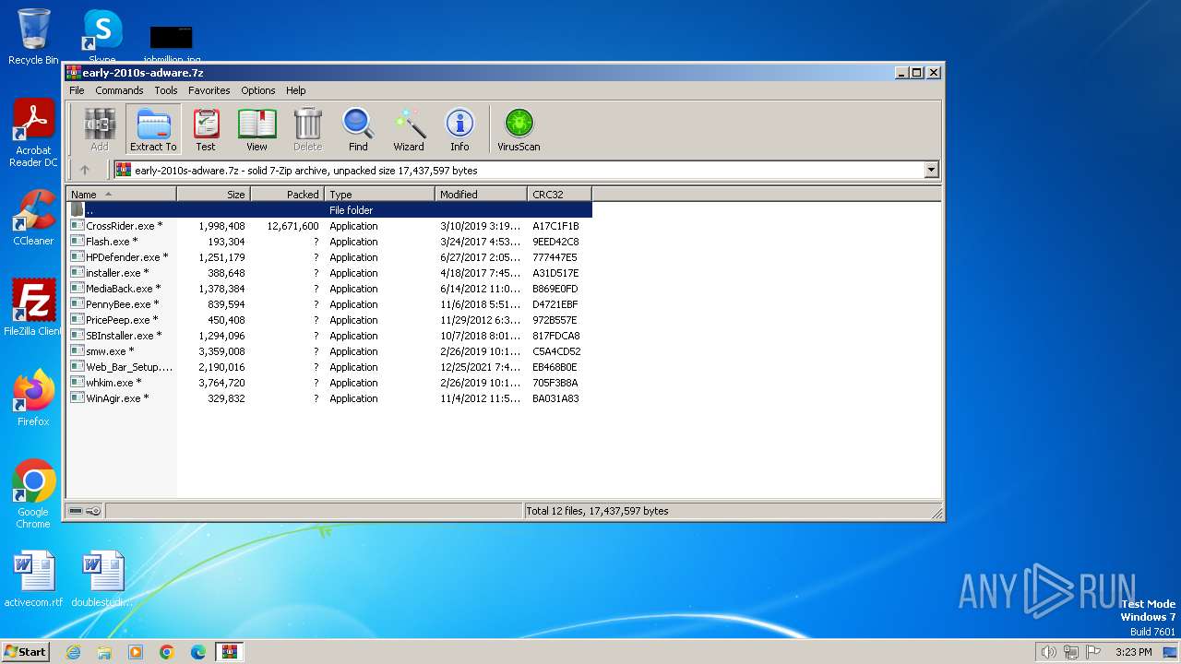Click the Windows Start button
Screen dimensions: 1181x664
tap(26, 651)
